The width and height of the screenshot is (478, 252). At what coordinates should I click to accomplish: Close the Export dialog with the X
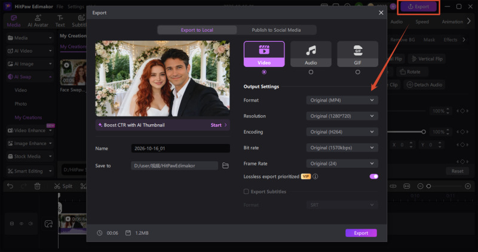[x=381, y=13]
